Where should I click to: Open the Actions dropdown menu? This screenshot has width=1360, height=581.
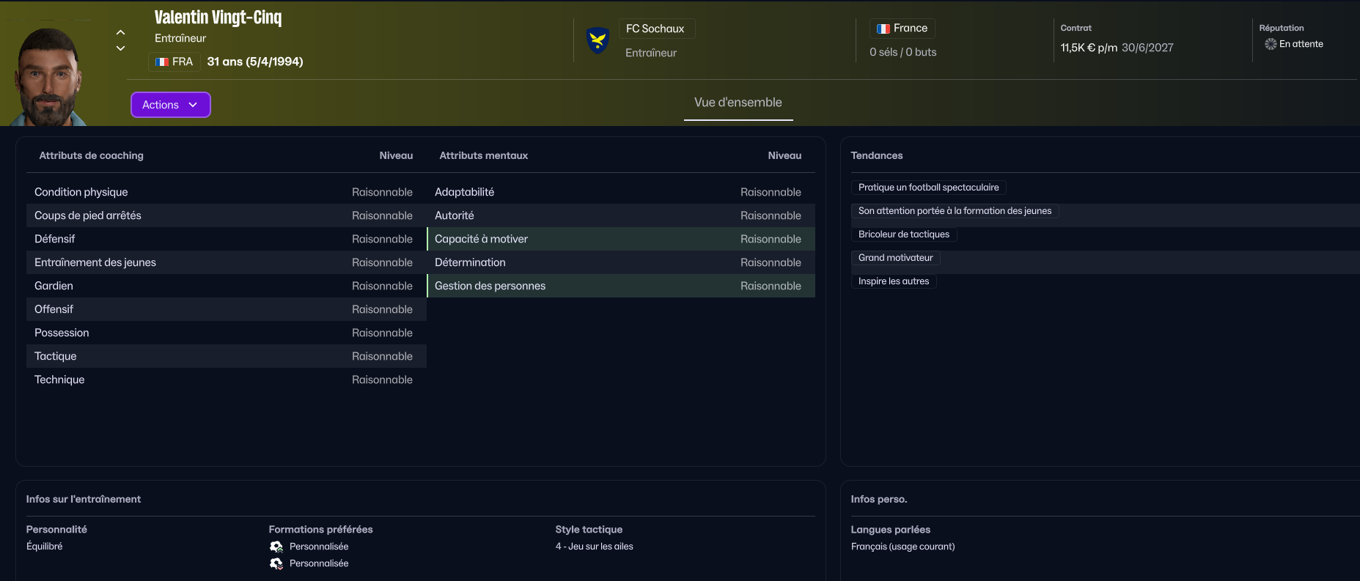click(170, 105)
